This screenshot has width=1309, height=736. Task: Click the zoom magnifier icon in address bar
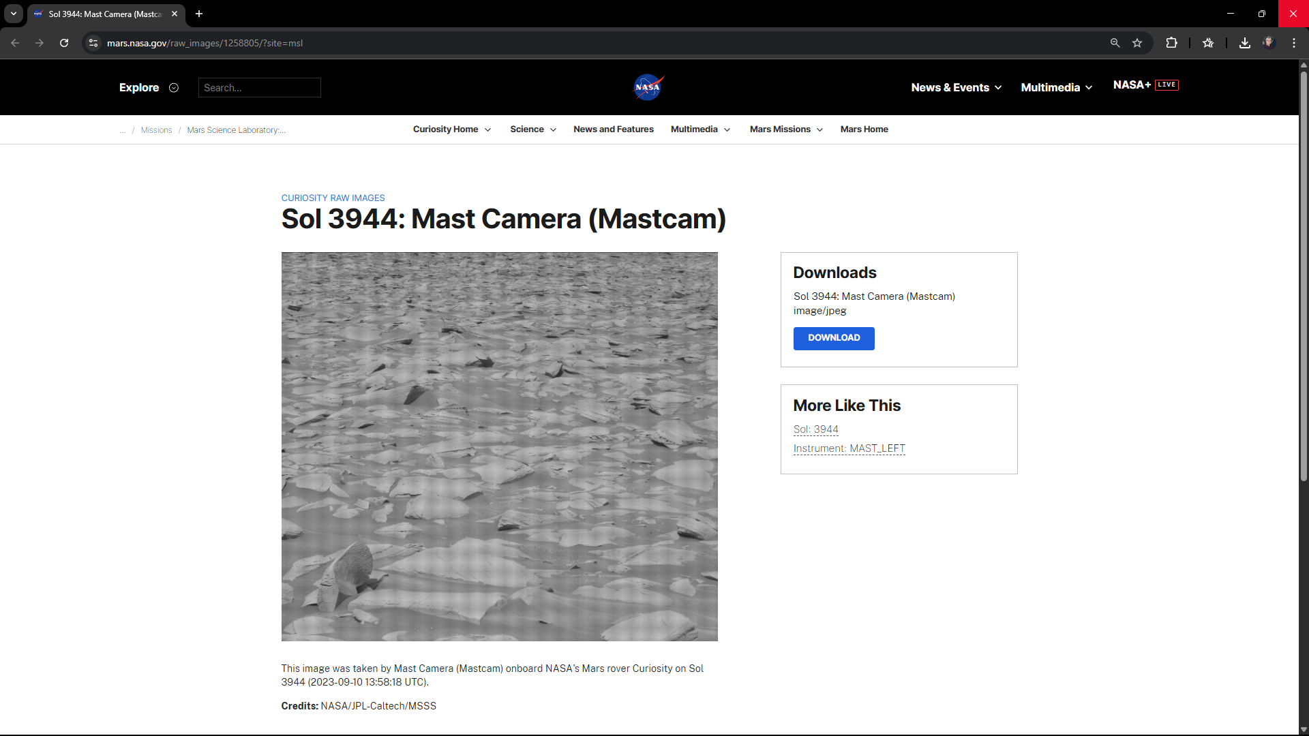[1115, 43]
